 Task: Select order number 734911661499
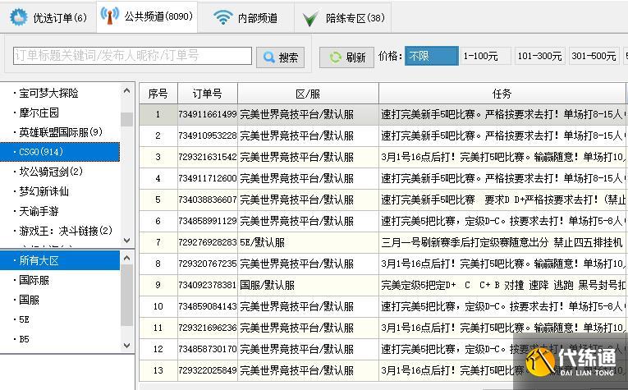coord(208,114)
